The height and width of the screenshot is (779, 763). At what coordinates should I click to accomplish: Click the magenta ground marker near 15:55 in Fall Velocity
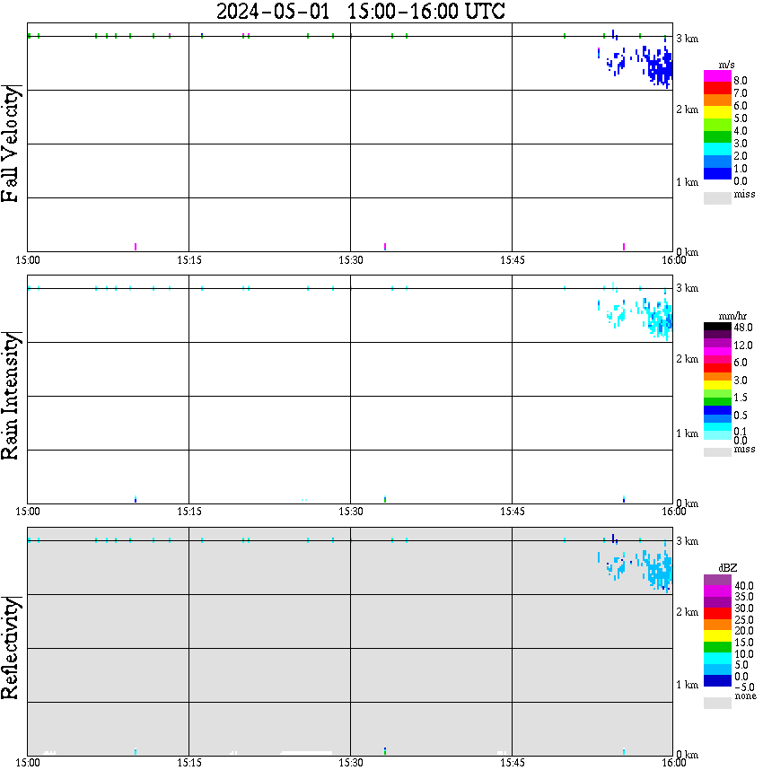(624, 247)
